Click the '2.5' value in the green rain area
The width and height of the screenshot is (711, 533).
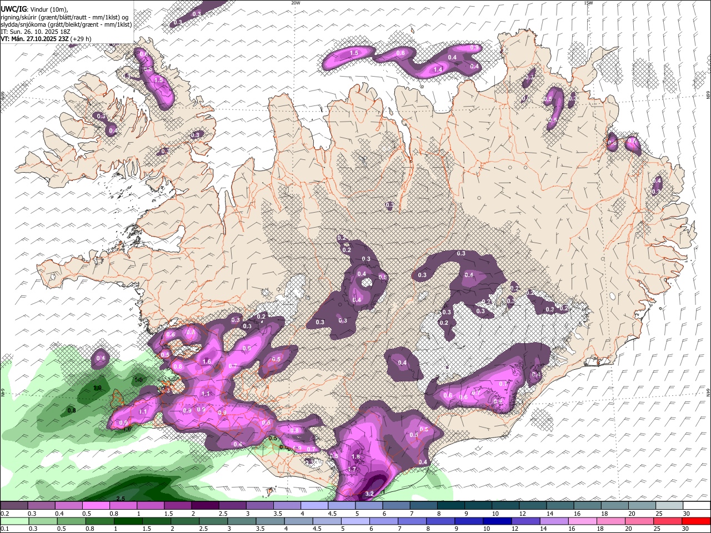pos(120,499)
